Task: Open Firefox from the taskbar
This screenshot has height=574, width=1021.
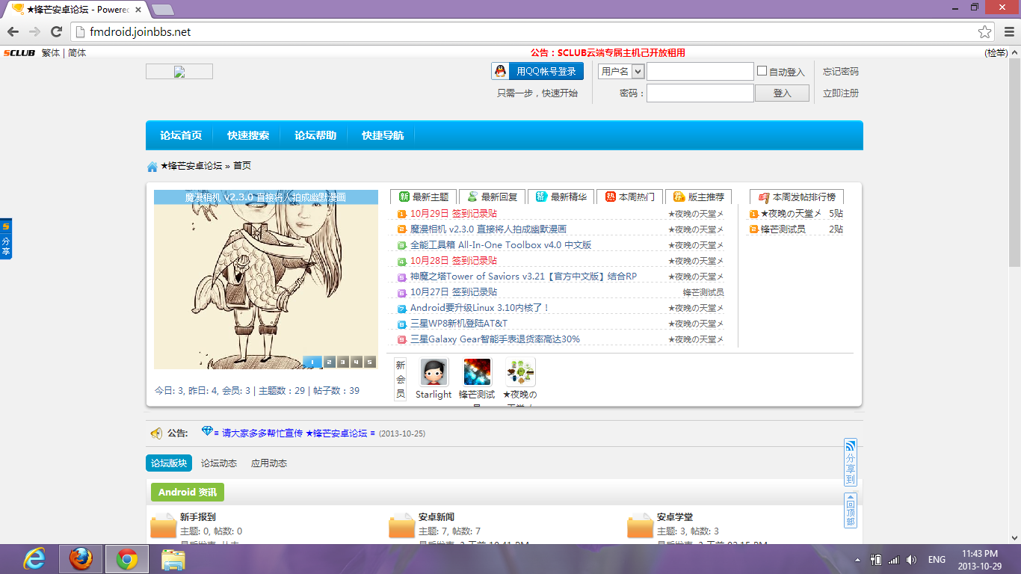Action: pos(79,559)
